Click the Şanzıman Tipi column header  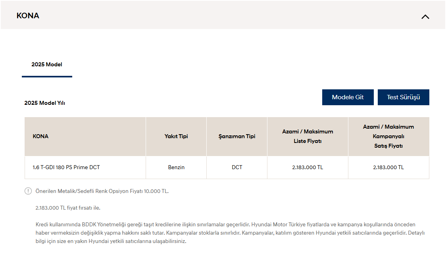click(x=237, y=137)
